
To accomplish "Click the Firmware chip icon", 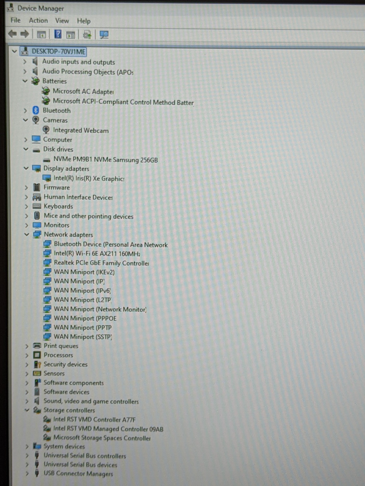I will click(x=36, y=187).
